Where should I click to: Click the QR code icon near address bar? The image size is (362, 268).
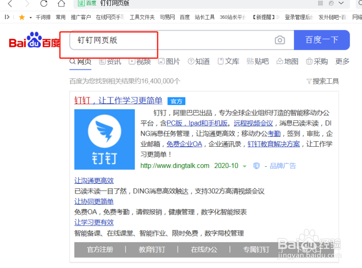tap(320, 3)
